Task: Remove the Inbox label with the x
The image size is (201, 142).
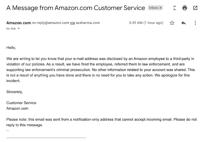Action: click(160, 8)
